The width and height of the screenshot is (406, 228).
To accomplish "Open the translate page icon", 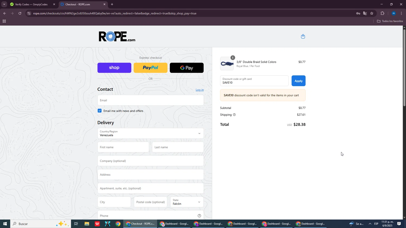I will 365,13.
